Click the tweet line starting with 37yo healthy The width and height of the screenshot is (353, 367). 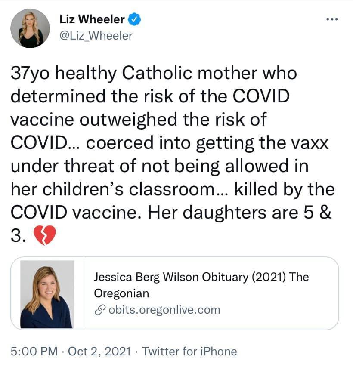tap(154, 74)
